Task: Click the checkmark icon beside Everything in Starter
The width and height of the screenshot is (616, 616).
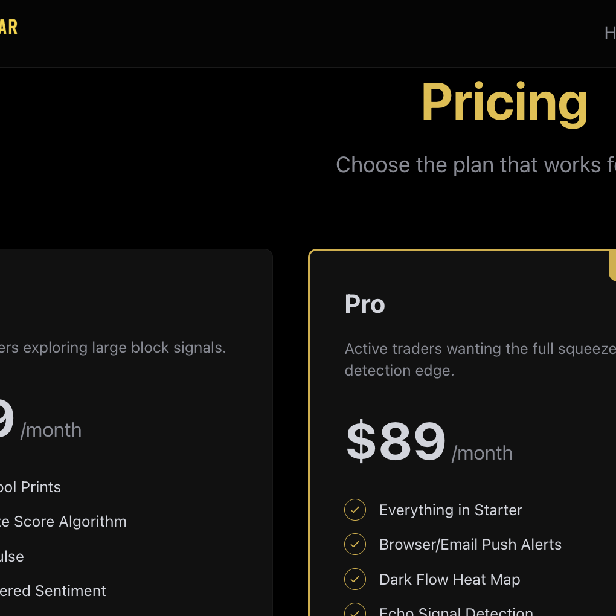Action: click(x=355, y=510)
